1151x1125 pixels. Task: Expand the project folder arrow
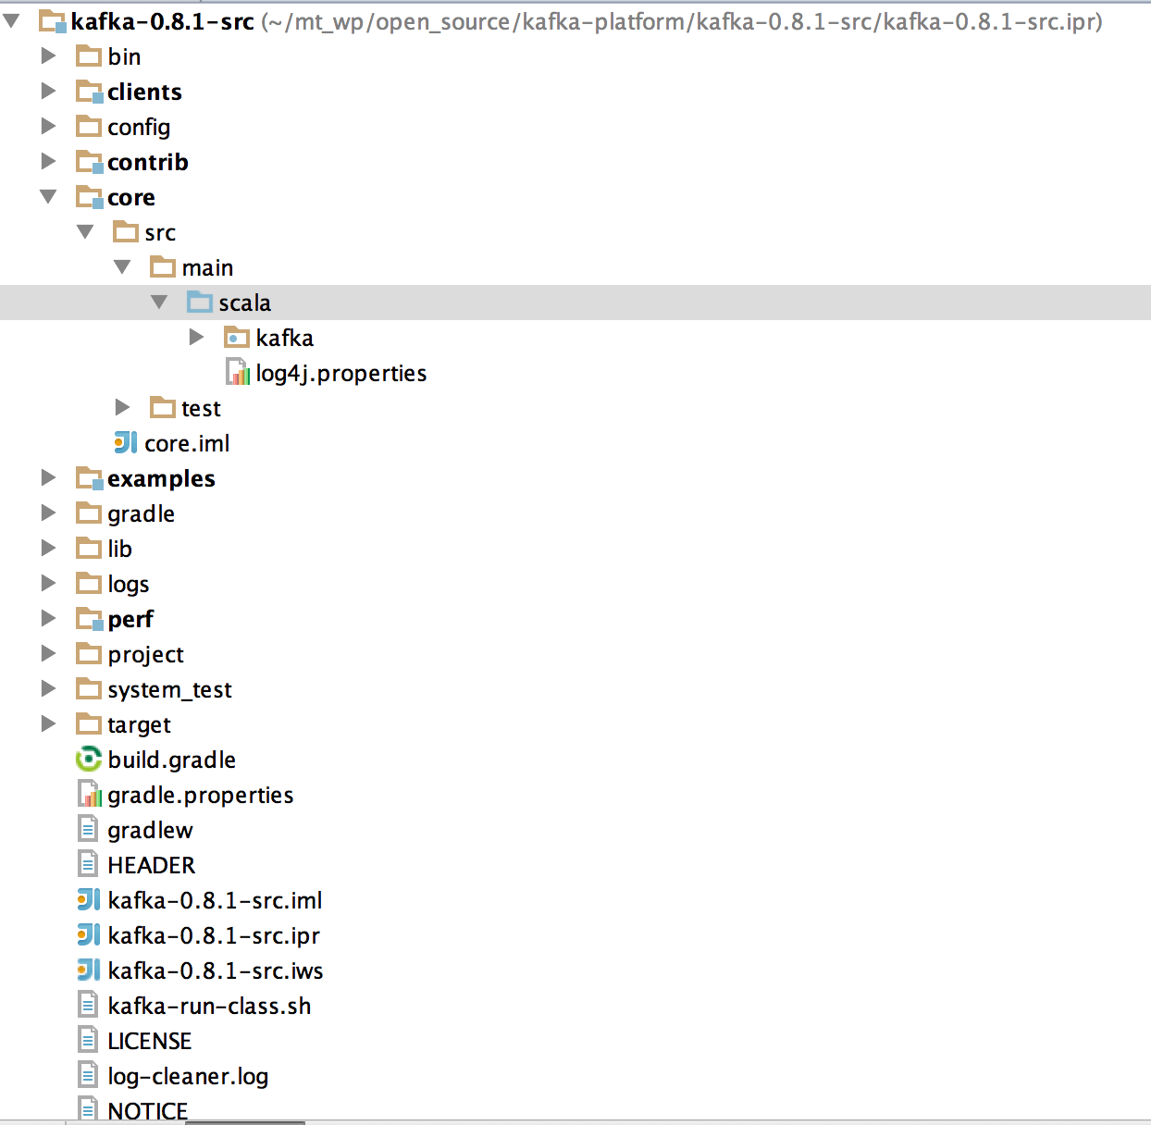point(49,653)
